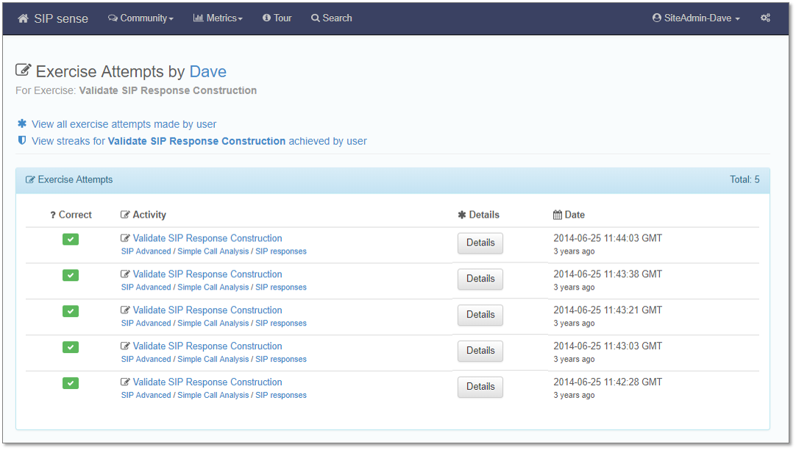This screenshot has height=450, width=796.
Task: Click the asterisk icon beside View all attempts
Action: (22, 124)
